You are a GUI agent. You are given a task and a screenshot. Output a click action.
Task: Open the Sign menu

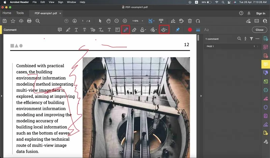pyautogui.click(x=60, y=2)
